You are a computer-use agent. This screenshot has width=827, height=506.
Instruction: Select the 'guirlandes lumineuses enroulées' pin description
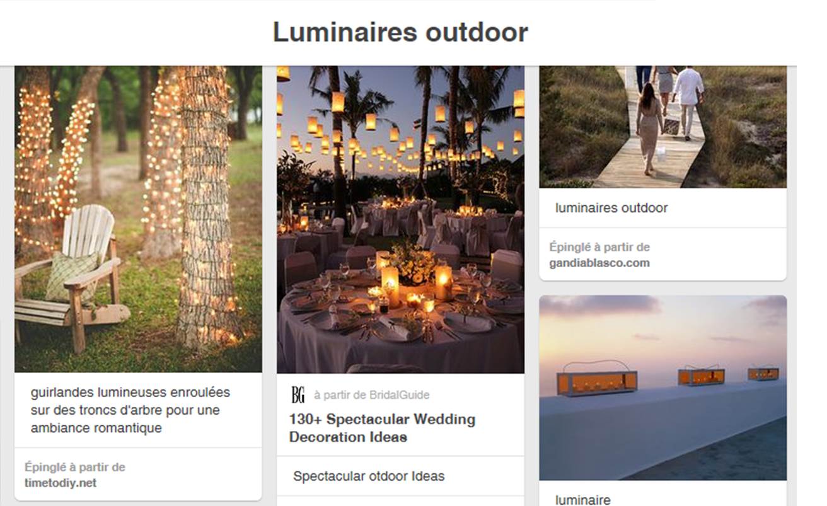[x=130, y=410]
